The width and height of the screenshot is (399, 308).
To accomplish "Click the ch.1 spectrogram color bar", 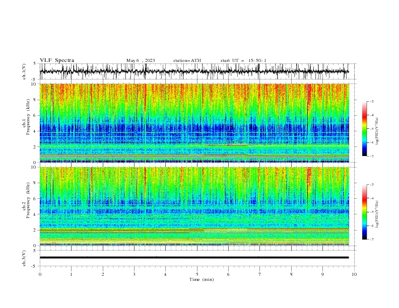I will click(364, 129).
